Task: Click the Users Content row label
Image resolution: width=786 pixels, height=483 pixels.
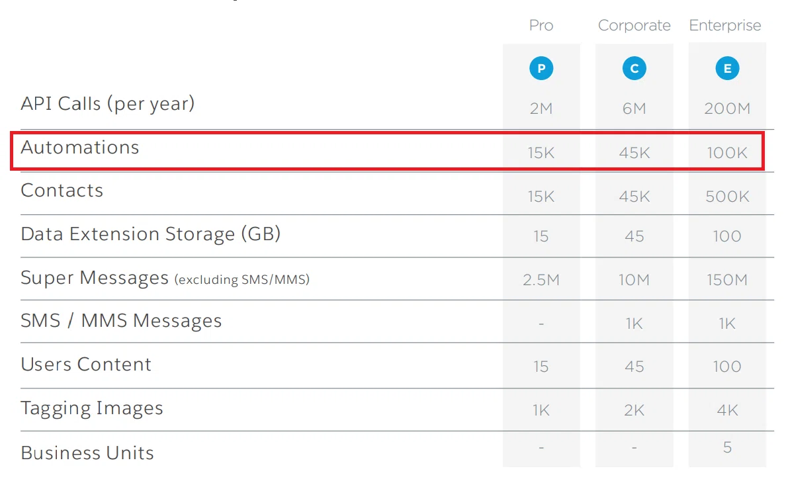Action: 86,365
